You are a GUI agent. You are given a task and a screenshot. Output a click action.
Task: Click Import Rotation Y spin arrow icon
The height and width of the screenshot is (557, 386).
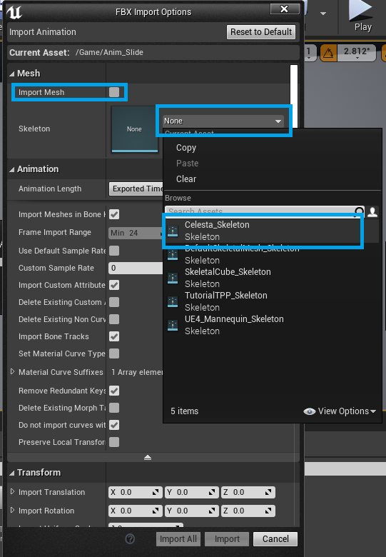click(x=212, y=511)
